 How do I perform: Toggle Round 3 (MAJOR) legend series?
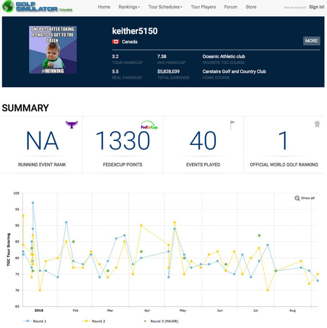(x=161, y=321)
